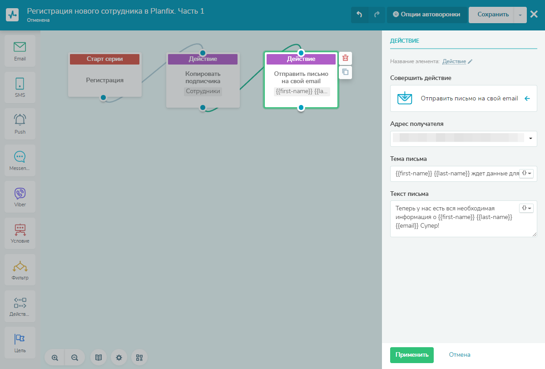Cancel changes with Отмена link
Image resolution: width=545 pixels, height=369 pixels.
[460, 355]
